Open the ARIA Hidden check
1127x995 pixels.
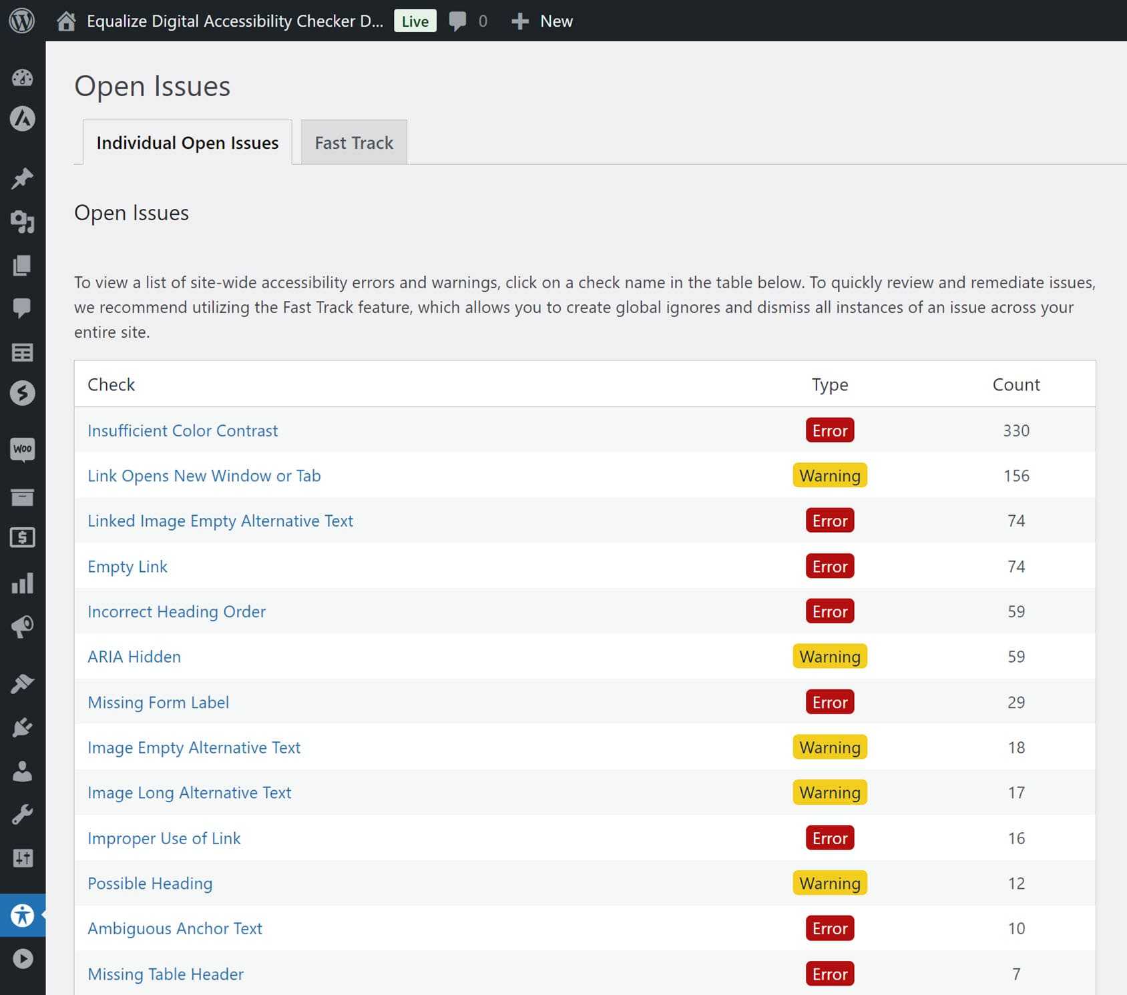point(134,657)
